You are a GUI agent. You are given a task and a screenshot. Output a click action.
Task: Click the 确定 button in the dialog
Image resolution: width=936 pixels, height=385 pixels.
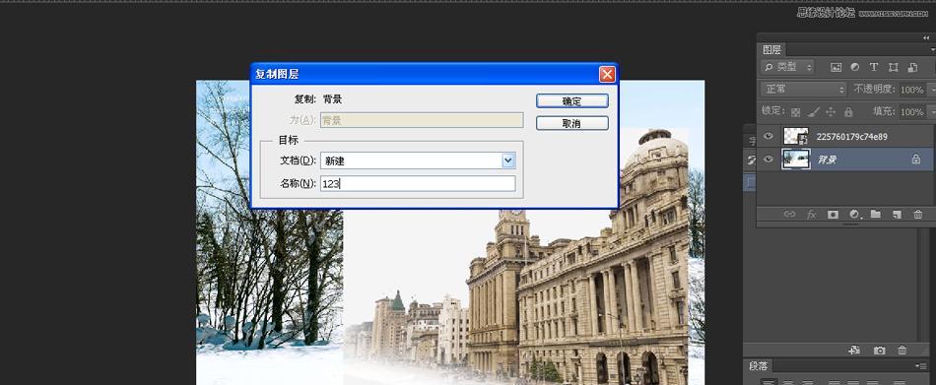tap(571, 100)
